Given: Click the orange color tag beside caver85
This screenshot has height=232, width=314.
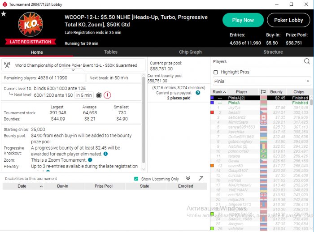Looking at the screenshot, I should tap(212, 166).
